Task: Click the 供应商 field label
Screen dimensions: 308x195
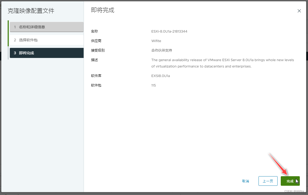Action: coord(96,41)
